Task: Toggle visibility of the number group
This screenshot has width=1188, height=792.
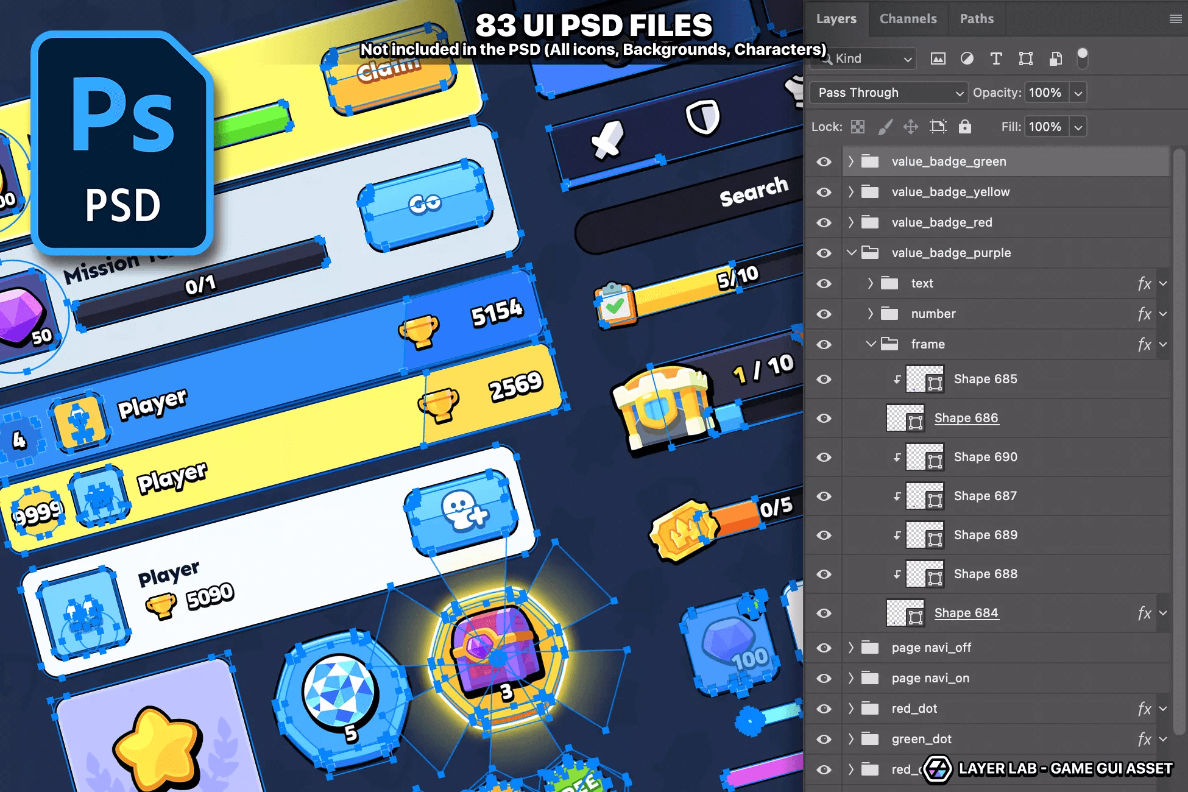Action: click(x=824, y=314)
